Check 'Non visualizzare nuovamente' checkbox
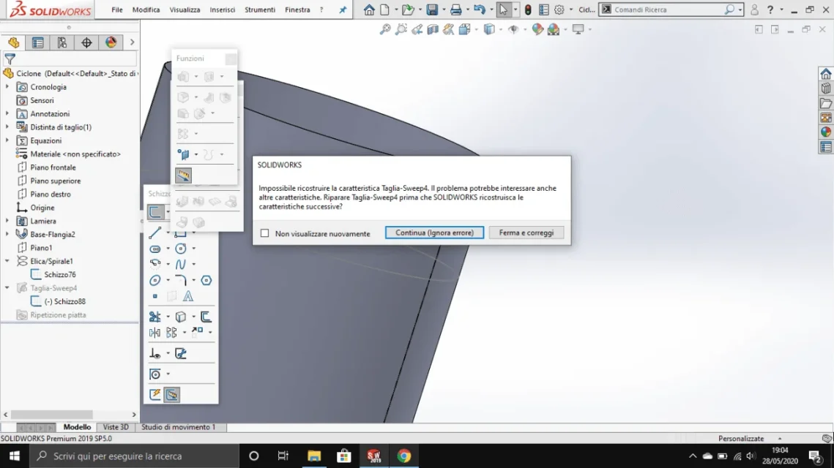 tap(264, 233)
